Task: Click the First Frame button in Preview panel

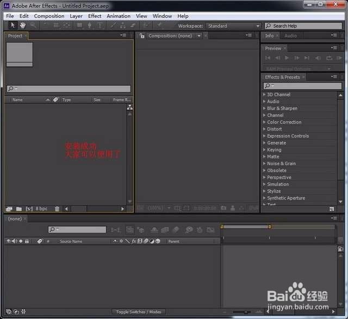Action: (268, 58)
